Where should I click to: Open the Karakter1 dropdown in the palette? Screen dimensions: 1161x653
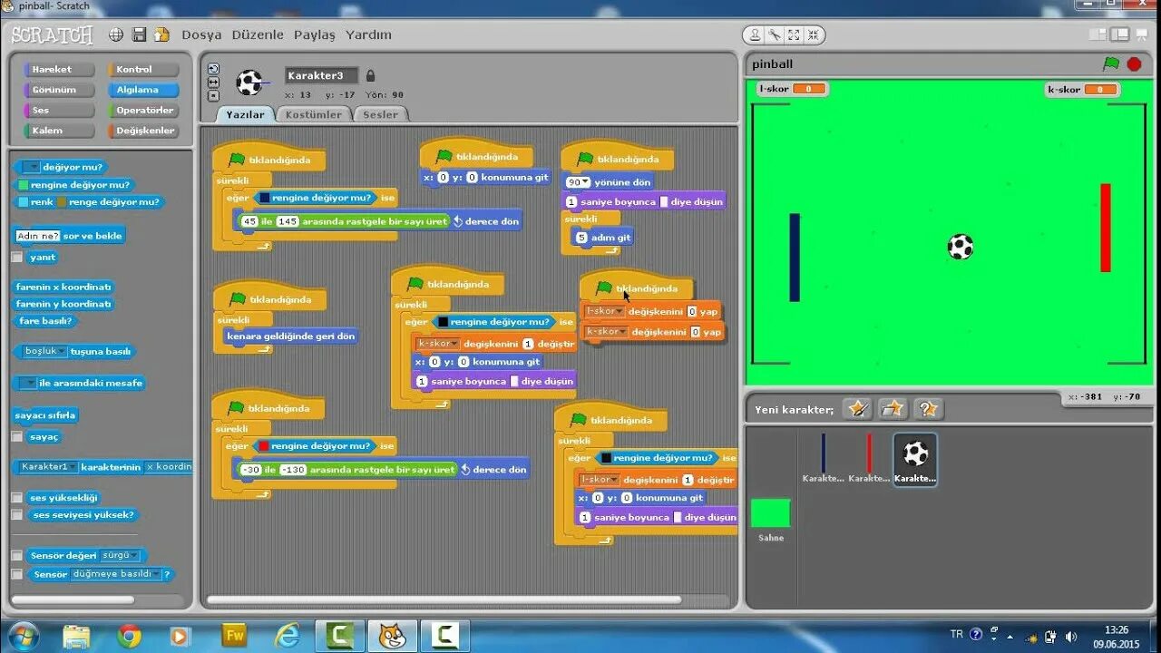[x=49, y=466]
